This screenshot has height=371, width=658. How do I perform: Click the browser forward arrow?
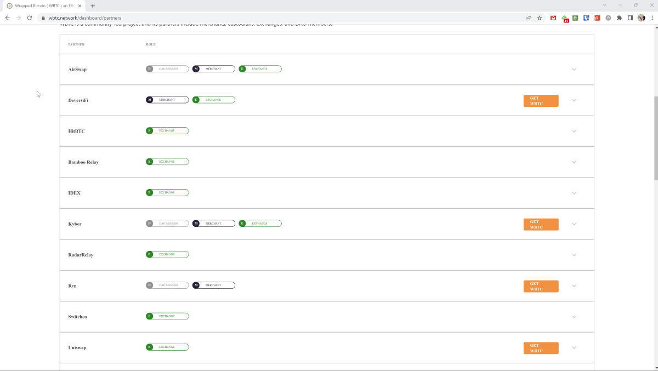[x=19, y=18]
